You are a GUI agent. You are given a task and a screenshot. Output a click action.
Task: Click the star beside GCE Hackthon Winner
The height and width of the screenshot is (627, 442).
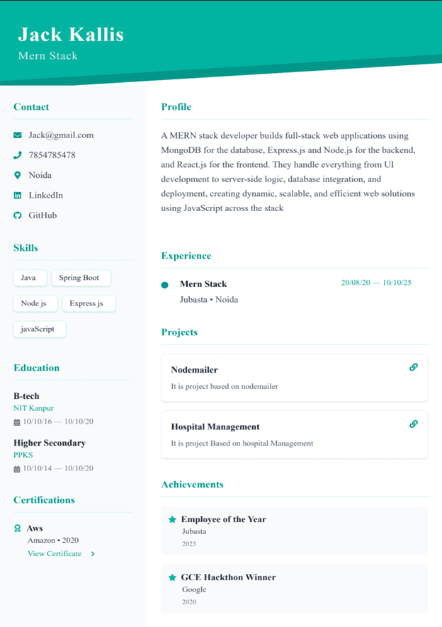pyautogui.click(x=172, y=577)
